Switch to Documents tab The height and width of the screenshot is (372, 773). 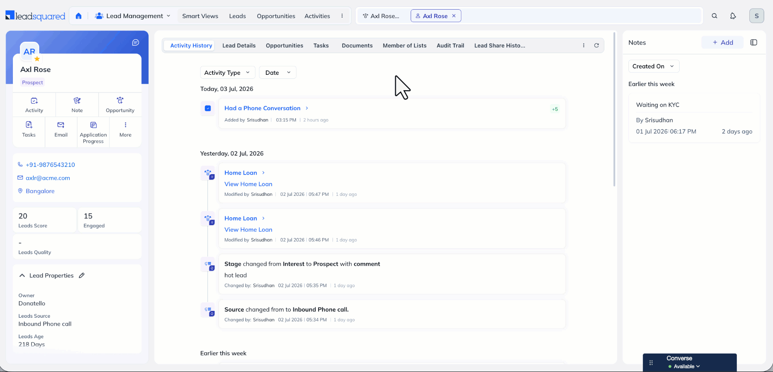357,45
